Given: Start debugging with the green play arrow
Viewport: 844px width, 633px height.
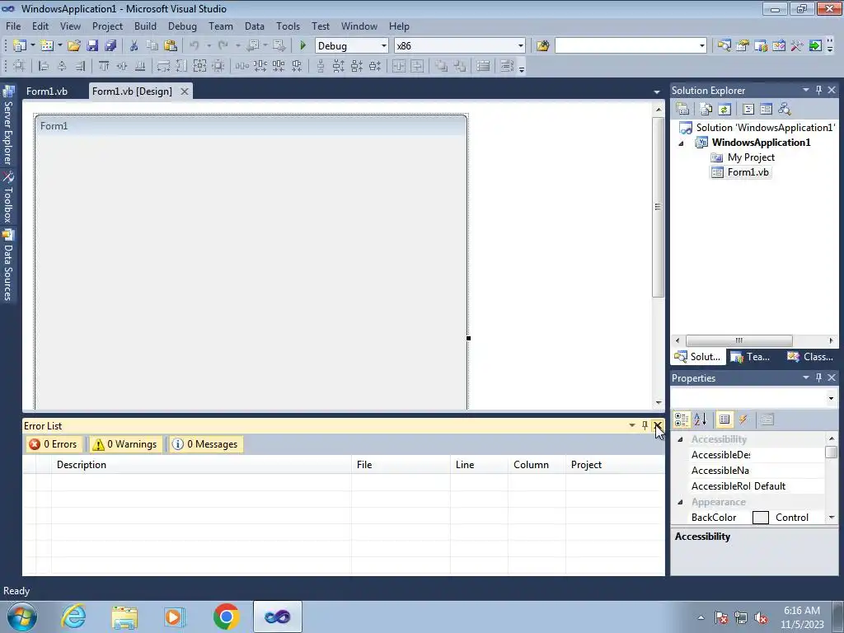Looking at the screenshot, I should point(302,46).
